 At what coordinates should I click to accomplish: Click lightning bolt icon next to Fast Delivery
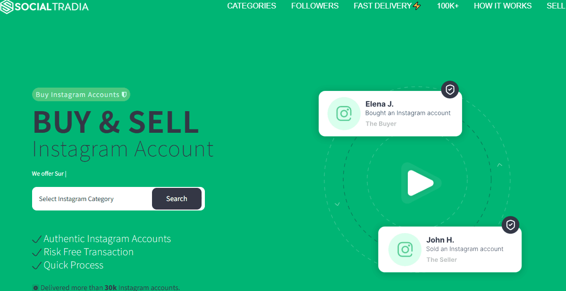click(x=417, y=6)
